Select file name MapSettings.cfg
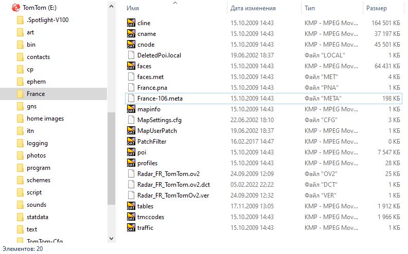The image size is (408, 254). tap(159, 120)
